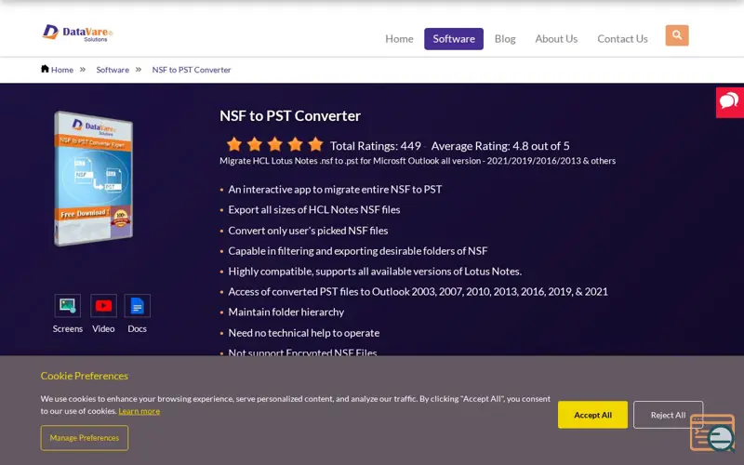
Task: Click the Screens image gallery icon
Action: click(67, 306)
